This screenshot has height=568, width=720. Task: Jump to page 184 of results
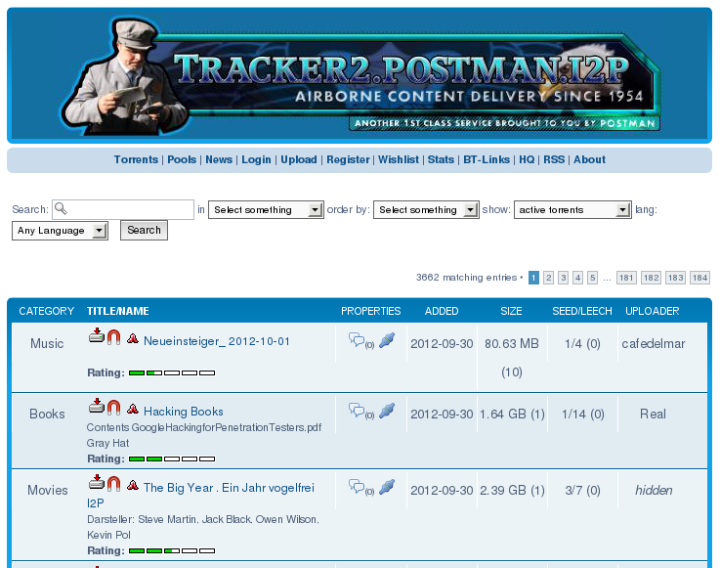(699, 278)
